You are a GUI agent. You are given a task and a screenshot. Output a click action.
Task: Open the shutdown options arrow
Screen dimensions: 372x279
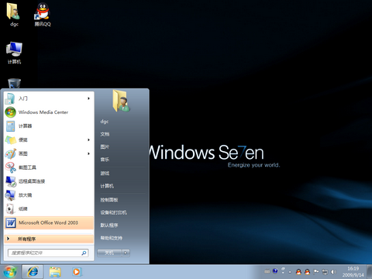[126, 253]
